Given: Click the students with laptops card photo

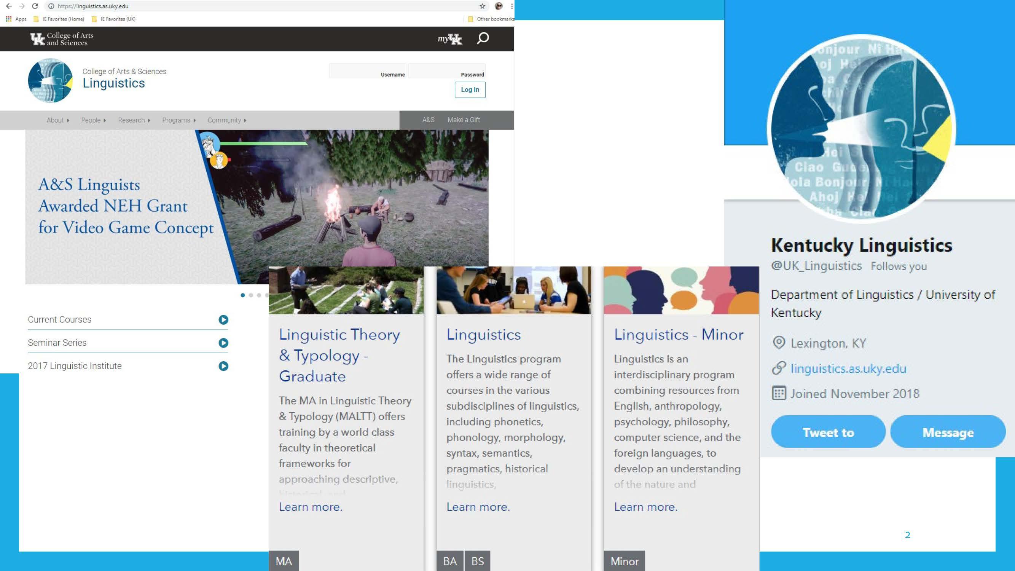Looking at the screenshot, I should [513, 290].
